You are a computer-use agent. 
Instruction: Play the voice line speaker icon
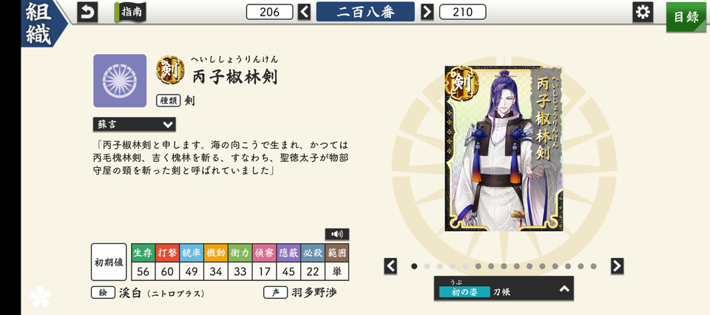click(x=337, y=234)
